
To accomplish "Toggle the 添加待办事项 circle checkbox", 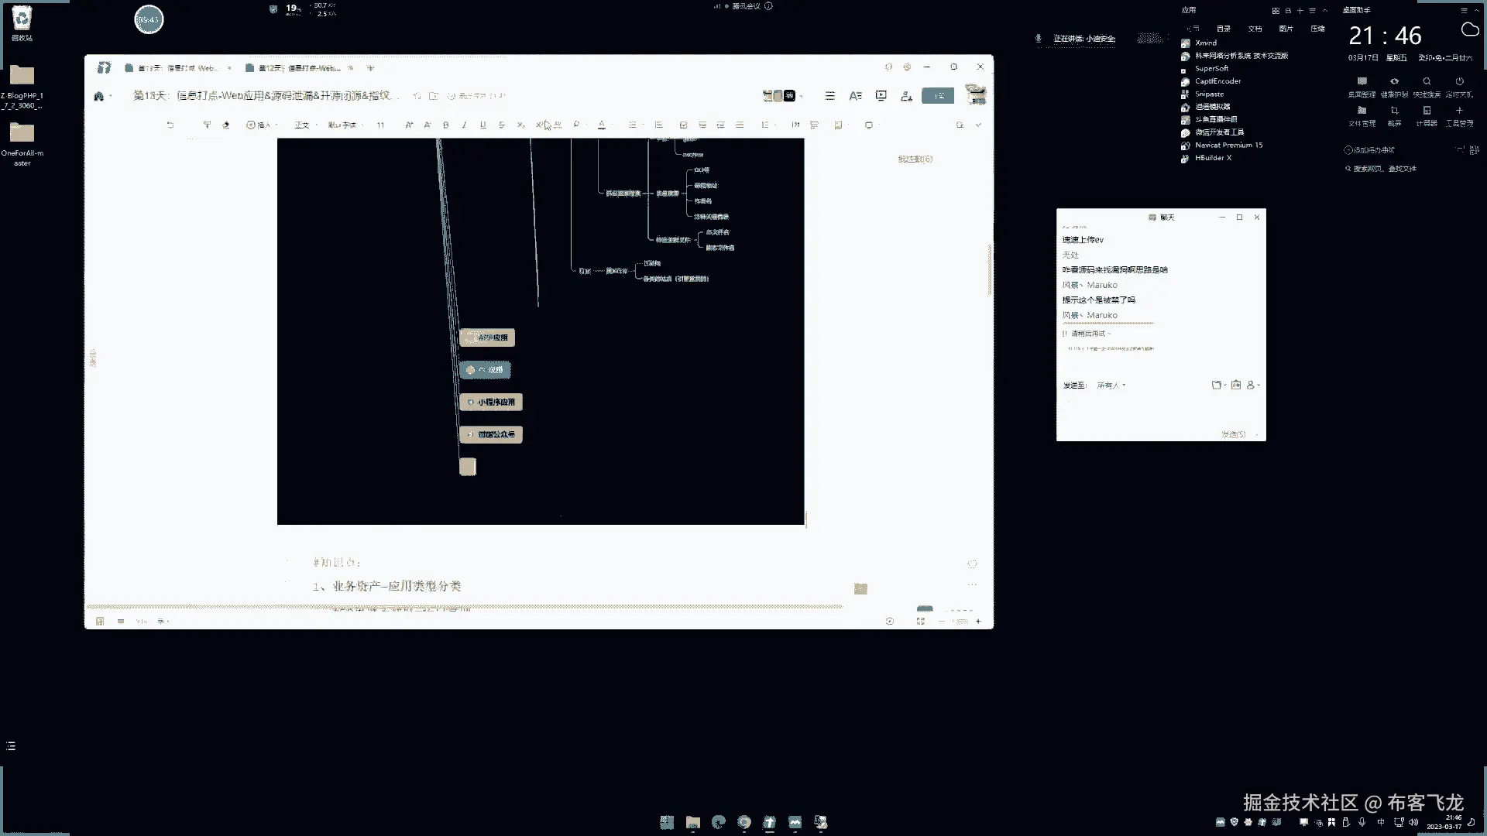I will coord(1348,150).
